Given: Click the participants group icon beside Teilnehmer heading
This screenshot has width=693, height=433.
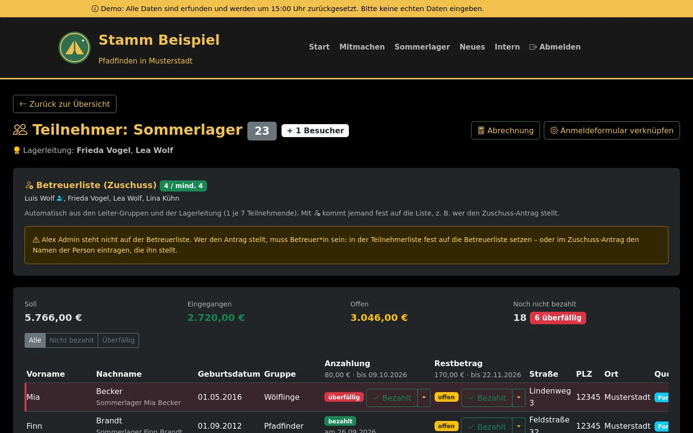Looking at the screenshot, I should point(20,129).
